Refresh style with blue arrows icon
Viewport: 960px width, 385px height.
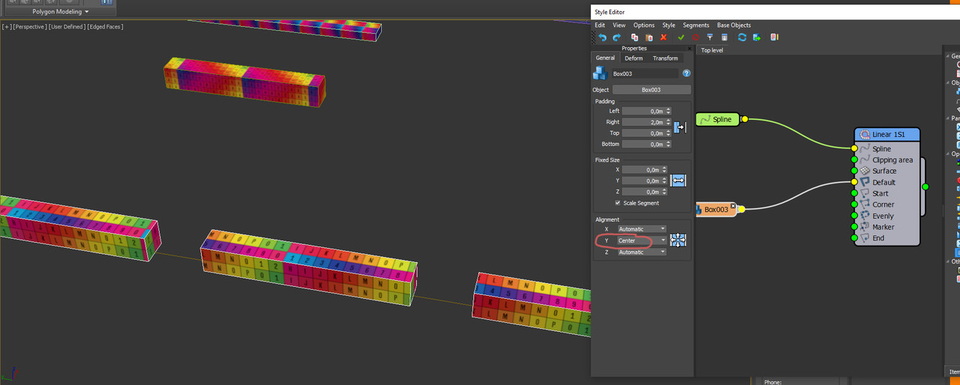[x=742, y=37]
